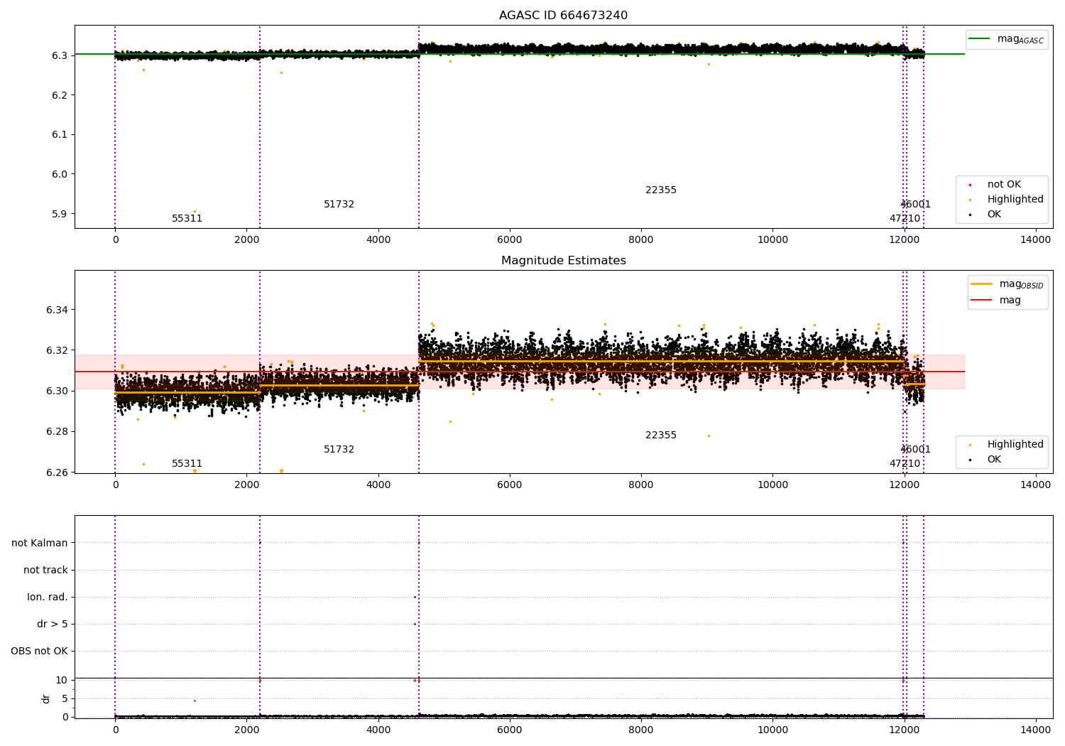This screenshot has height=746, width=1065.
Task: Click x-axis tick 6000 on the bottom panel
Action: pos(510,730)
